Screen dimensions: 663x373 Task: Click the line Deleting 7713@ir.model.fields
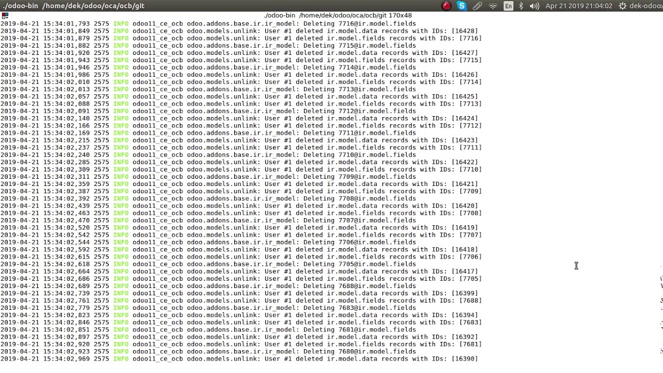359,89
